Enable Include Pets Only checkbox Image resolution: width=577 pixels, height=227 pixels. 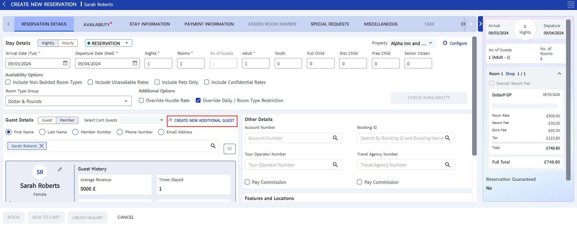pyautogui.click(x=157, y=82)
